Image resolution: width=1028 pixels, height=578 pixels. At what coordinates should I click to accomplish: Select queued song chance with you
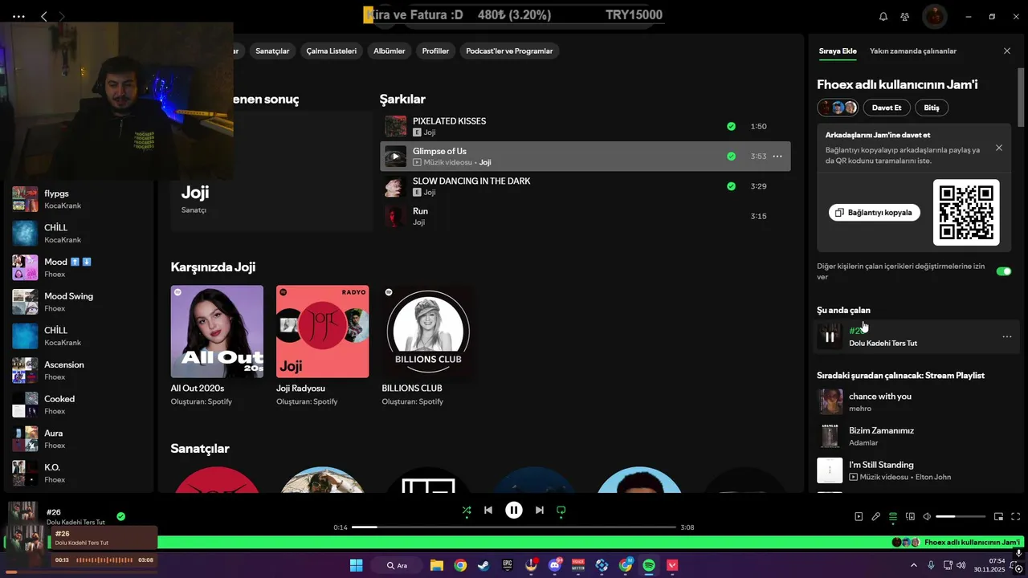[x=918, y=401]
